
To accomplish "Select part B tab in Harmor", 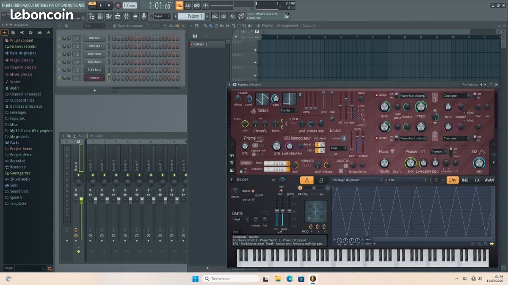I will click(x=321, y=181).
